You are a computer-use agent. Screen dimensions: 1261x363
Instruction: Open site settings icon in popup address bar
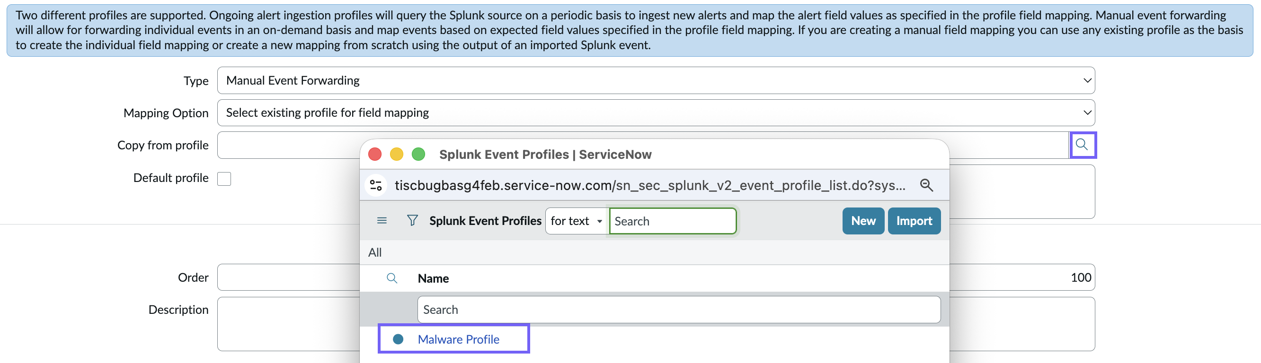376,185
